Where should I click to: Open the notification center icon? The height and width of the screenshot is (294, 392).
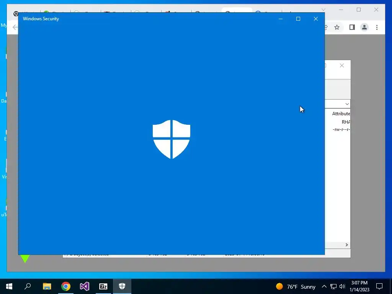point(379,286)
